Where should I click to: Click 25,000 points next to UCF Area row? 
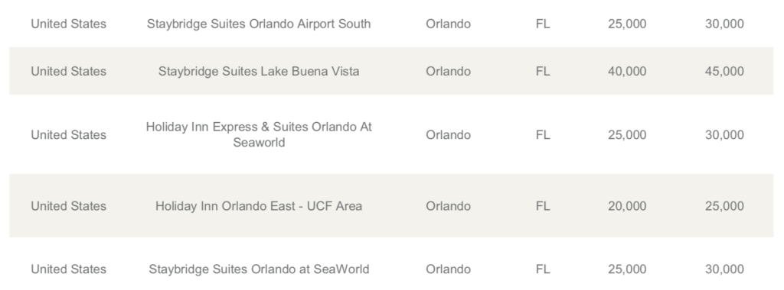click(x=724, y=206)
